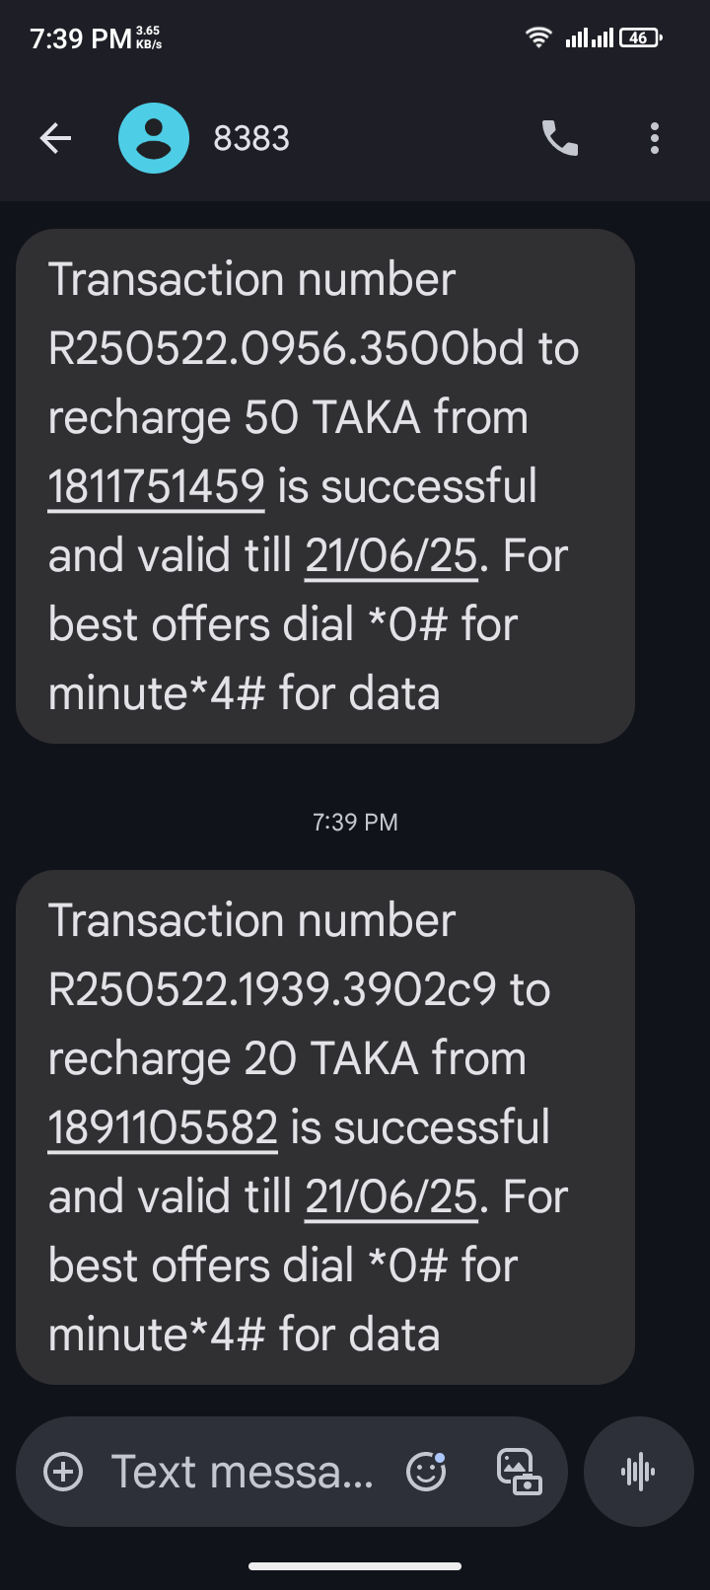This screenshot has height=1590, width=710.
Task: Select the 20 TAKA recharge message bubble
Action: point(325,1058)
